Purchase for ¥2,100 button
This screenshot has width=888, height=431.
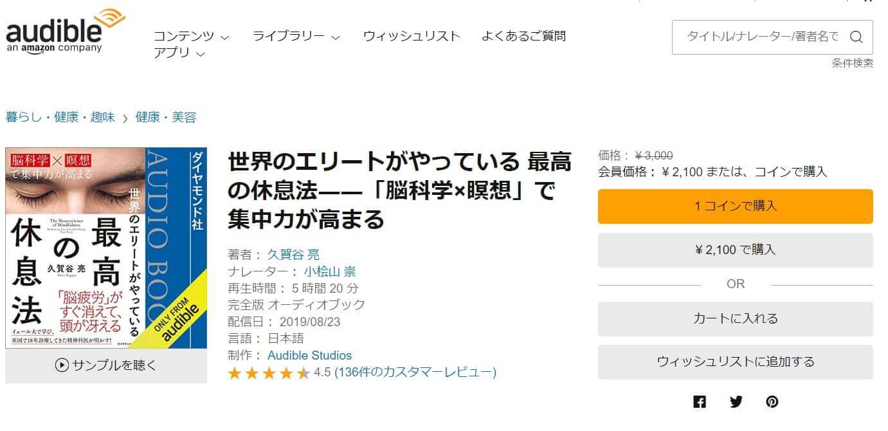click(735, 250)
